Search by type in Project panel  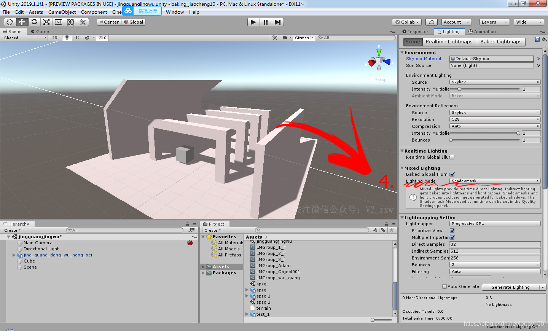click(x=375, y=230)
